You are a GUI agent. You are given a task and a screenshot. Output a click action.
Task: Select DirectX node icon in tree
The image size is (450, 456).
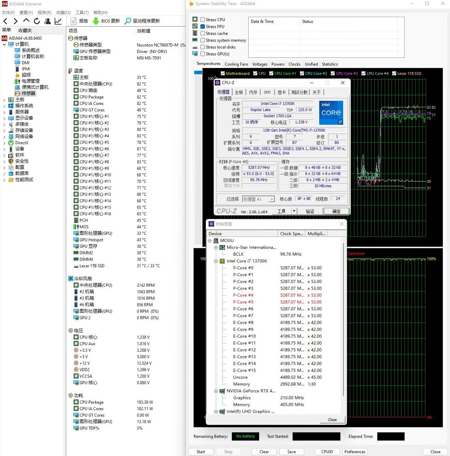pyautogui.click(x=11, y=143)
